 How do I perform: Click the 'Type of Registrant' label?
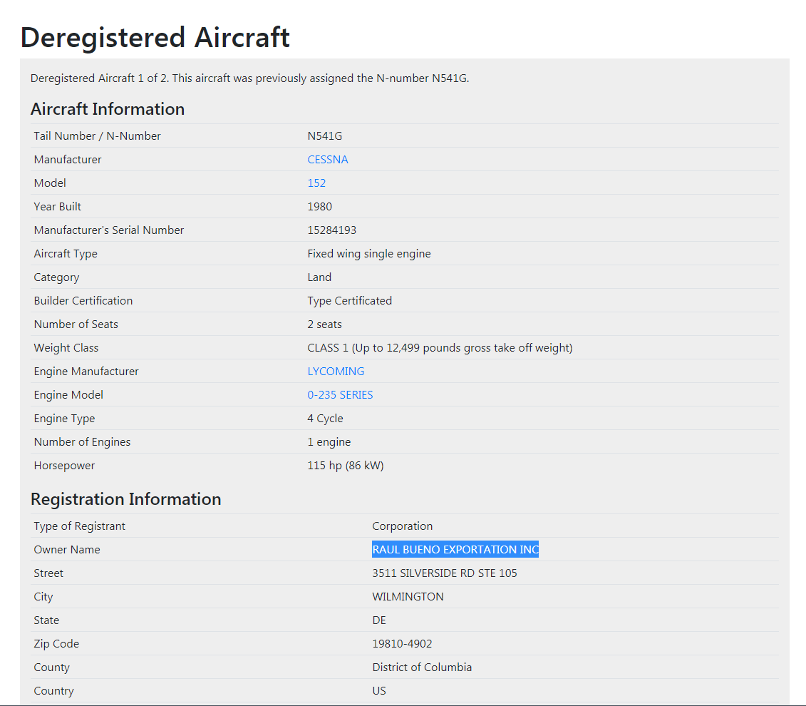pos(80,526)
